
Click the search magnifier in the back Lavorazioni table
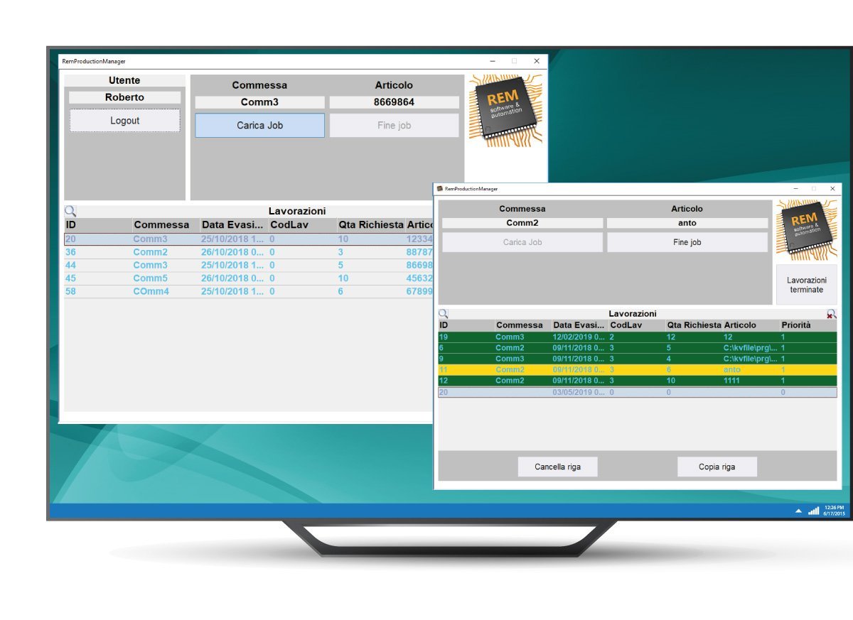tap(70, 211)
